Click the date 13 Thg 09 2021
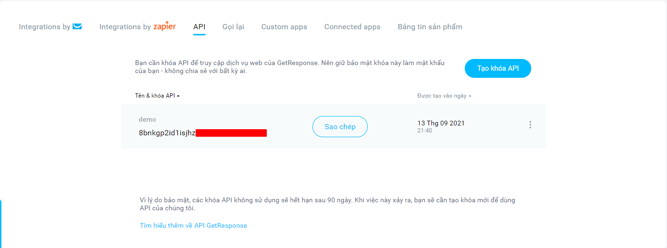667x248 pixels. coord(441,123)
